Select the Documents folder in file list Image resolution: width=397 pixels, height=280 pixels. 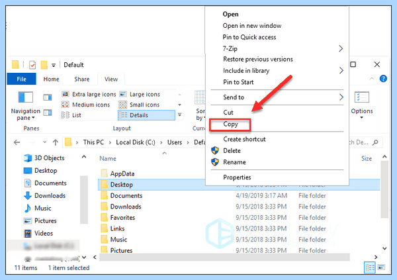[x=122, y=196]
